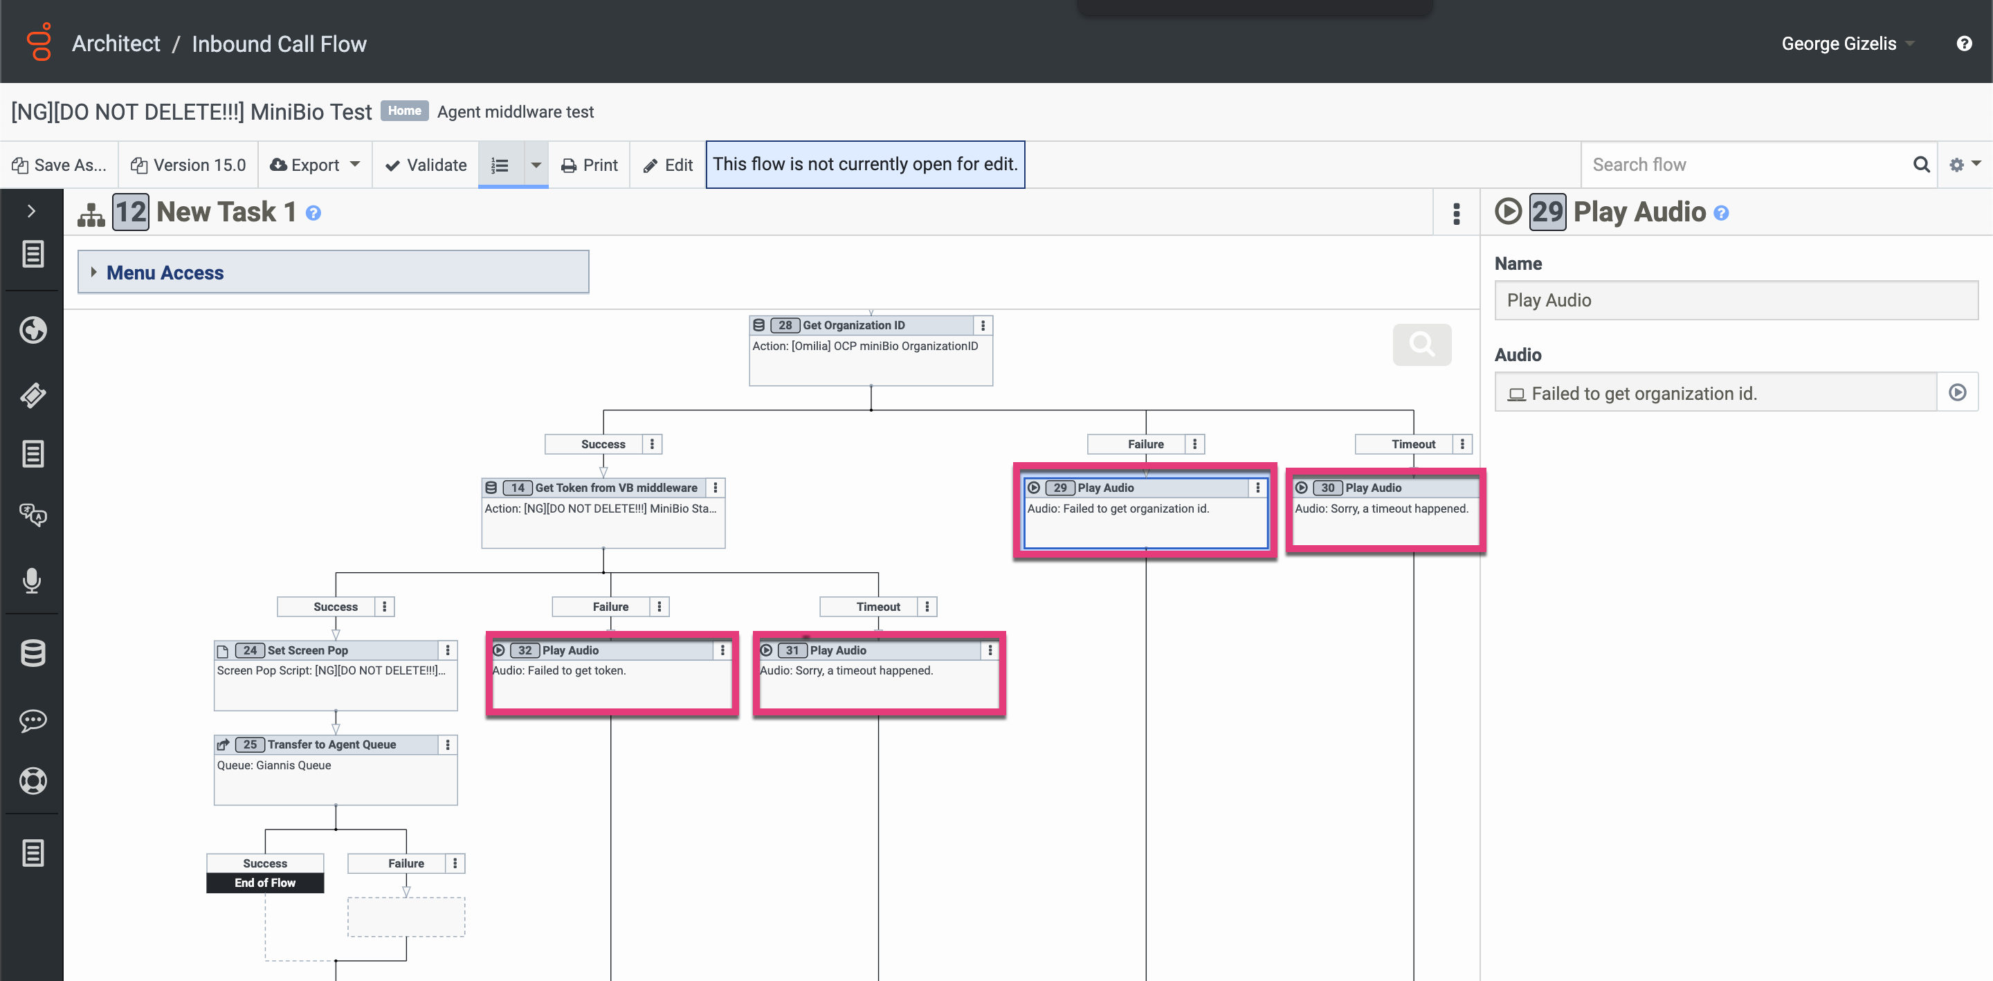The height and width of the screenshot is (981, 1993).
Task: Open options menu for Get Organization ID
Action: click(983, 326)
